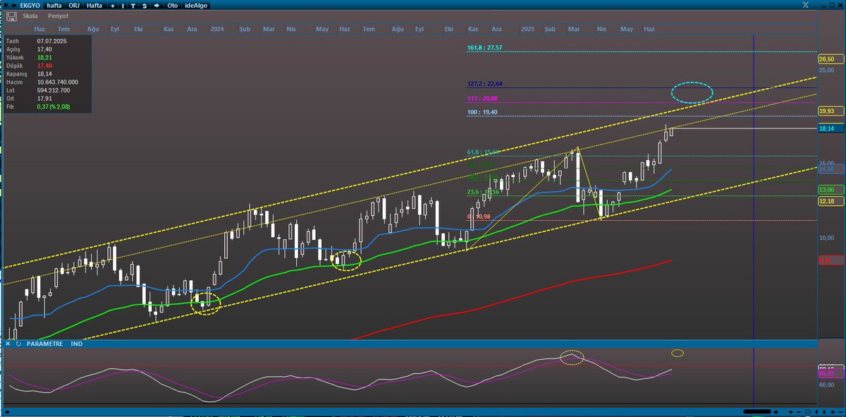846x417 pixels.
Task: Select the 'T' tool in top bar
Action: click(133, 6)
